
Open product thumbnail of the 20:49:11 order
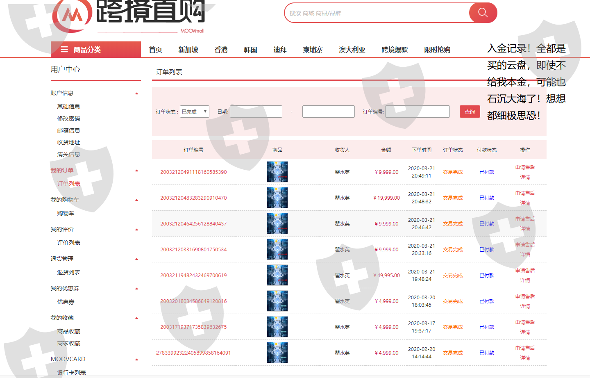click(277, 172)
